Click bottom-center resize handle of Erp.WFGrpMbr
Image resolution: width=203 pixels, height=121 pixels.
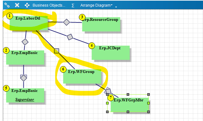click(x=128, y=112)
